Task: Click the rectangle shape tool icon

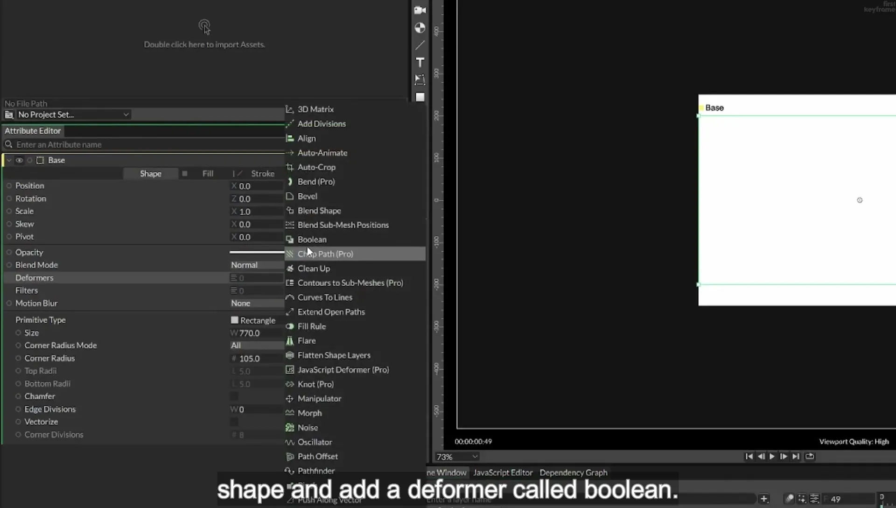Action: point(420,97)
